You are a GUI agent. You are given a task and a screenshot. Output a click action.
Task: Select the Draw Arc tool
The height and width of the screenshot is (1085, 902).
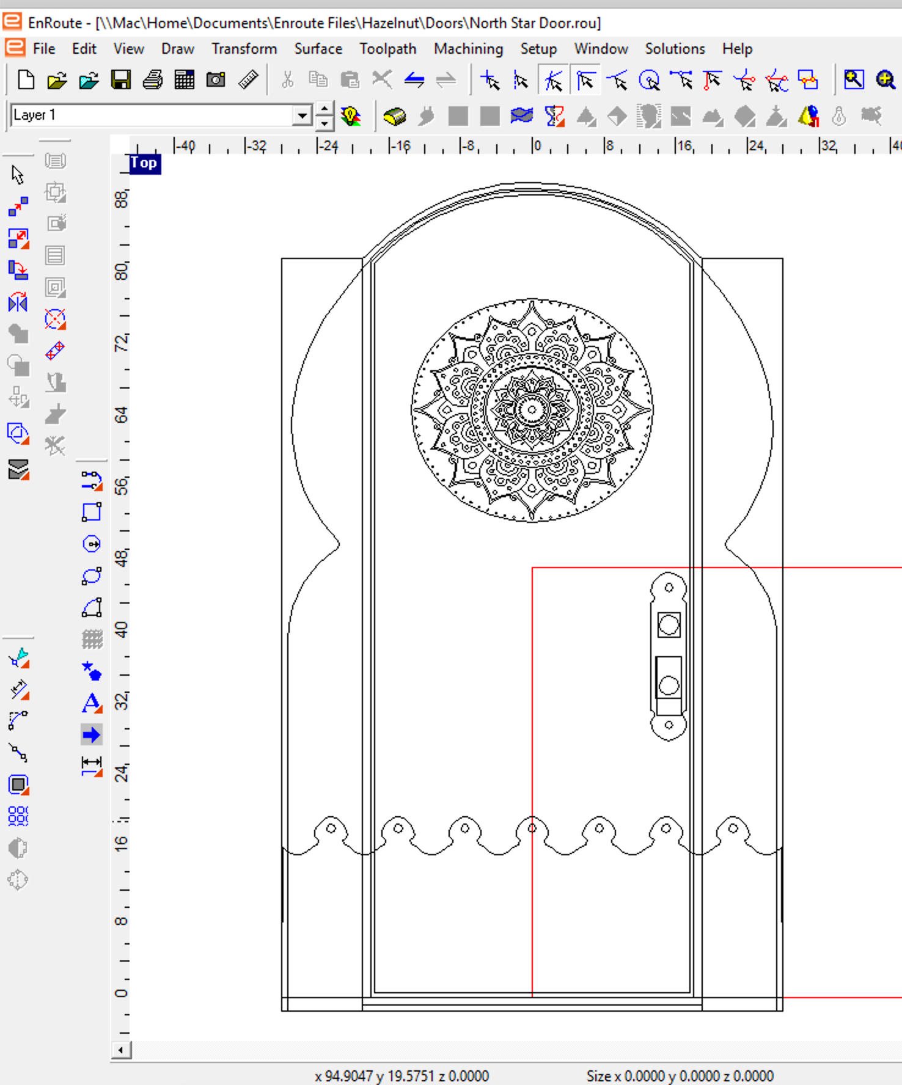92,607
